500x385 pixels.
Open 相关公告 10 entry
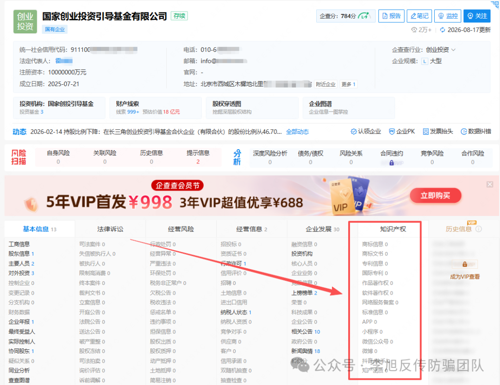point(306,332)
